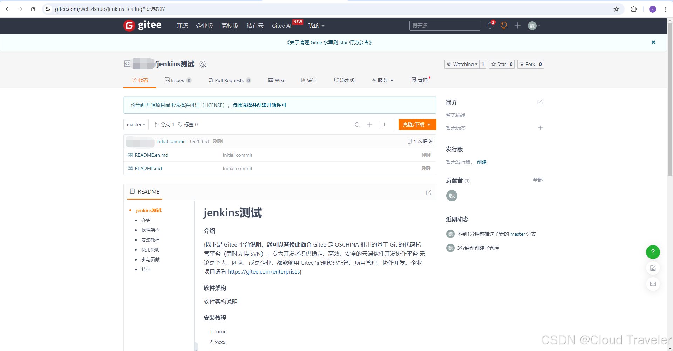View 1 次提交 history
This screenshot has width=673, height=351.
(420, 141)
